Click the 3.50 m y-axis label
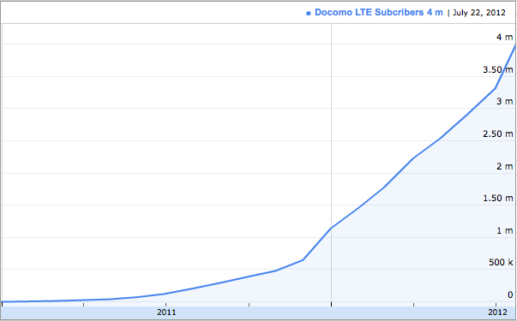The height and width of the screenshot is (321, 517). pos(498,69)
